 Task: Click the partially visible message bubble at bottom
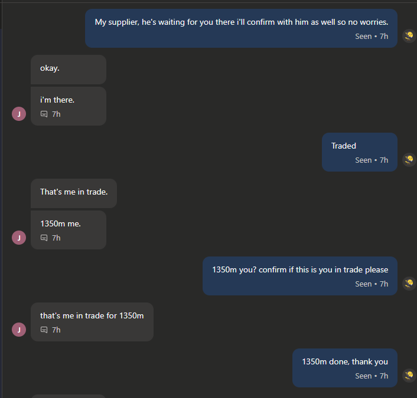coord(69,396)
